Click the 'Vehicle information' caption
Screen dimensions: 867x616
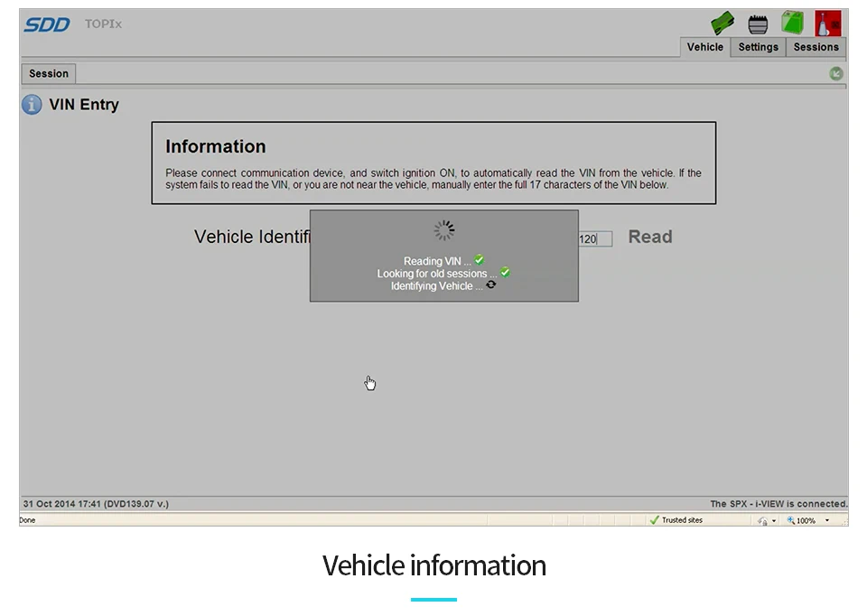[434, 565]
